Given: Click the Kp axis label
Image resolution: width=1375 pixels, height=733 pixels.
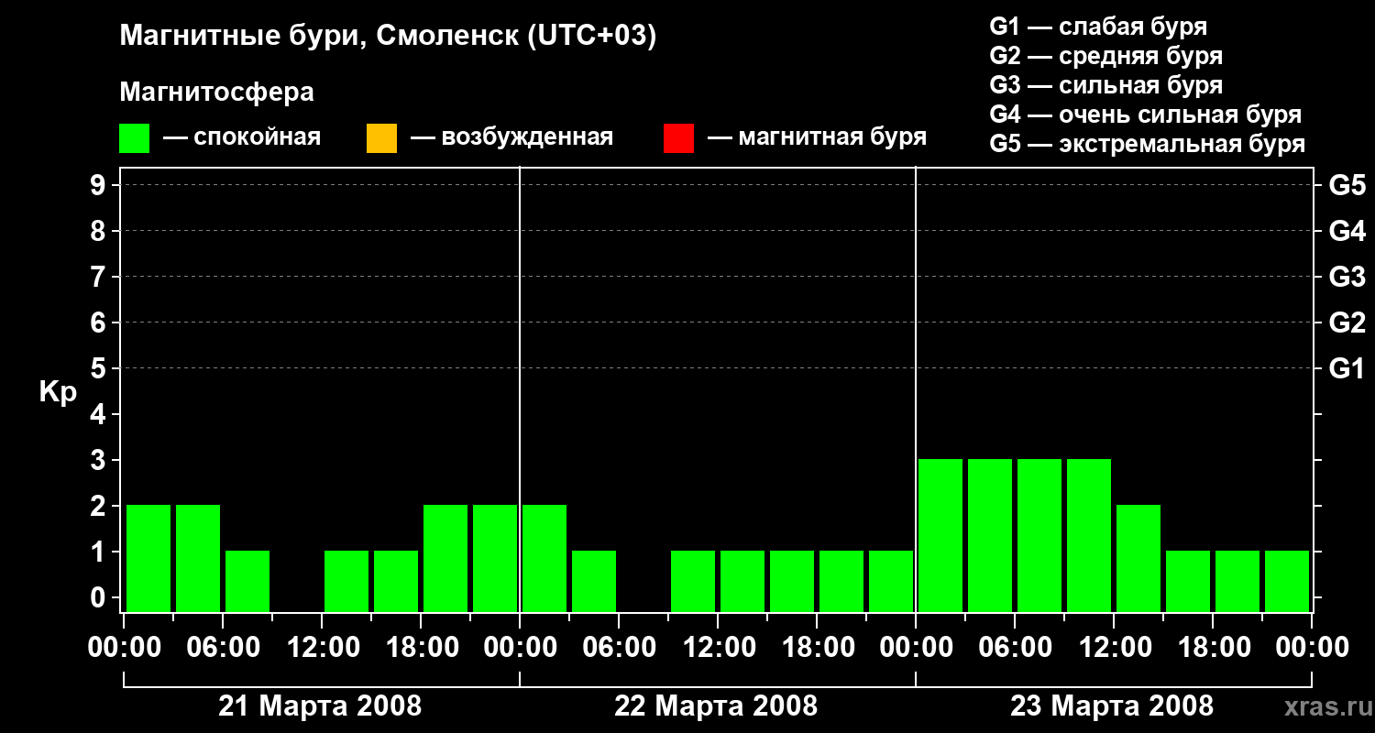Looking at the screenshot, I should [58, 392].
